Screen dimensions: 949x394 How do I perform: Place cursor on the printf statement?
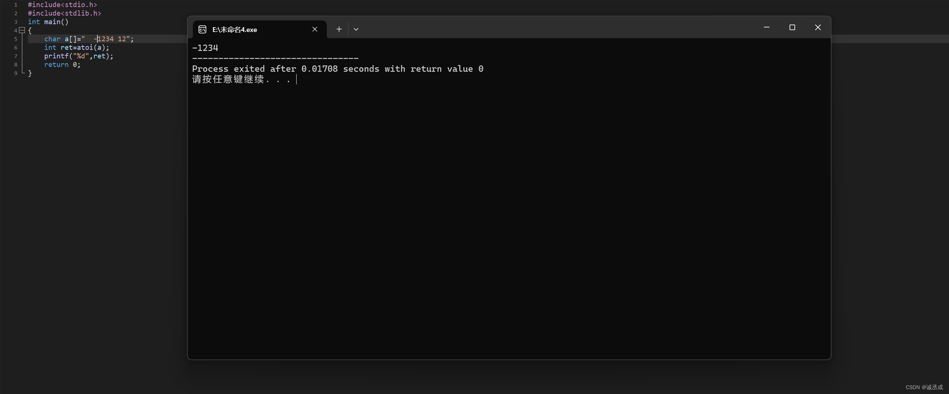click(78, 56)
